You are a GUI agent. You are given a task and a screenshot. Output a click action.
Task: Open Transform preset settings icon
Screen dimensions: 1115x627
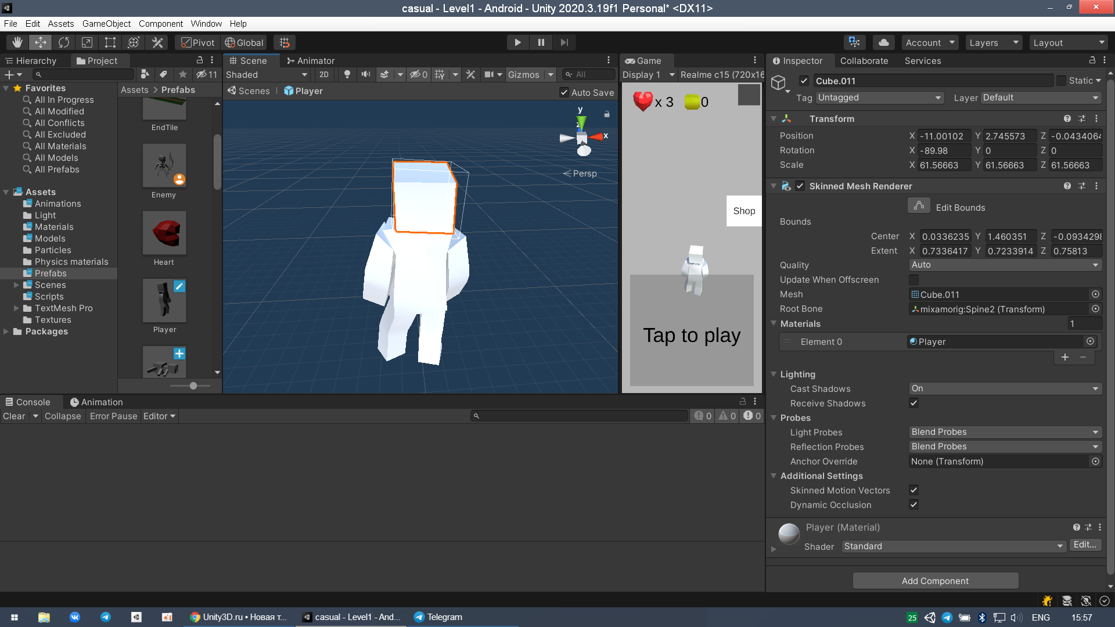click(x=1081, y=118)
